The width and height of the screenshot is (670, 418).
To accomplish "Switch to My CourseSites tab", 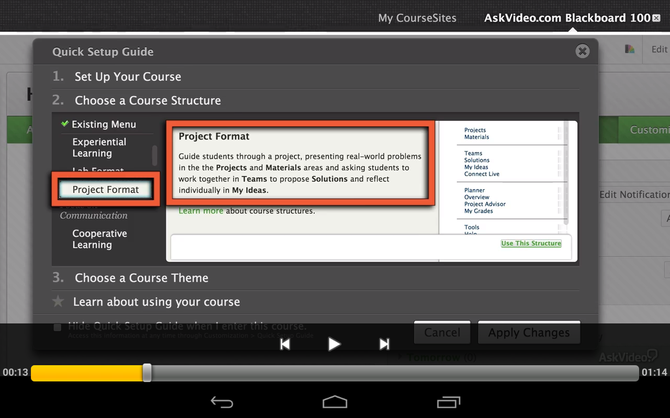I will pyautogui.click(x=417, y=18).
